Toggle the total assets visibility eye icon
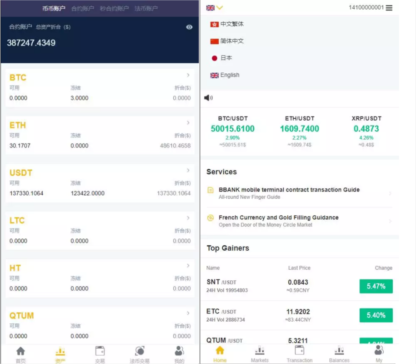 (x=189, y=27)
